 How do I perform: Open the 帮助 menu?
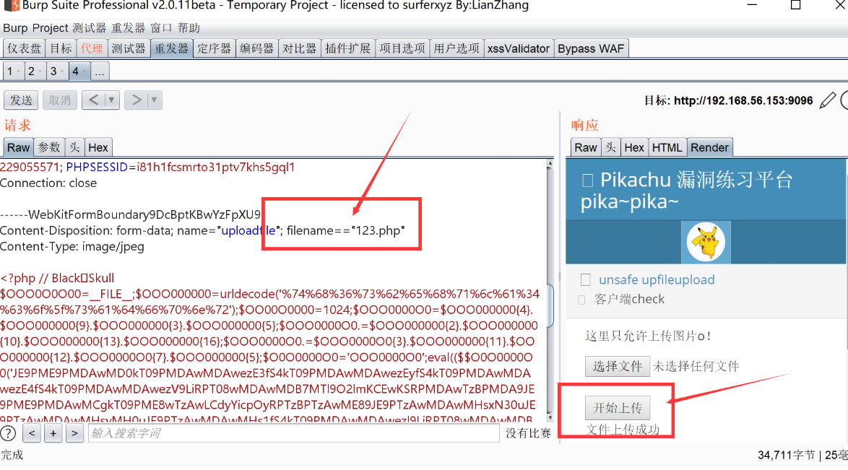[189, 28]
